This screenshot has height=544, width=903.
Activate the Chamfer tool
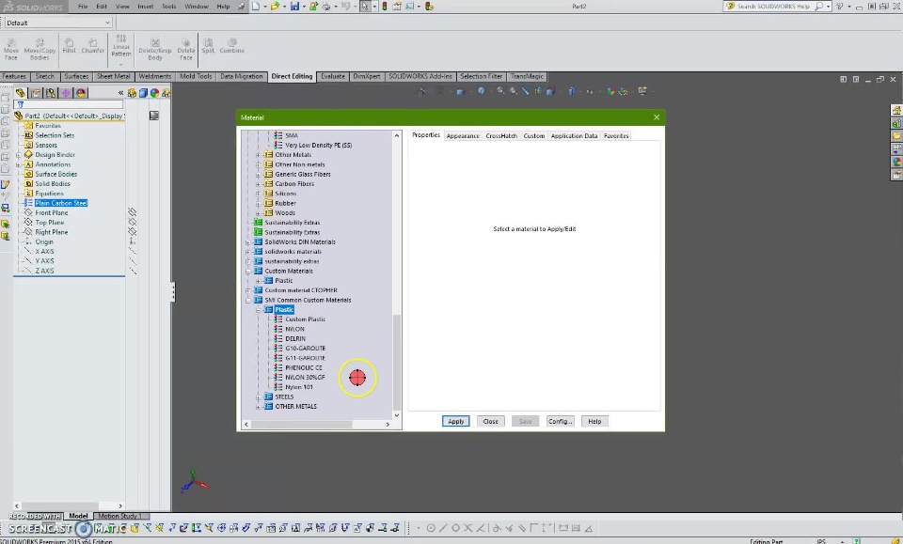click(93, 45)
